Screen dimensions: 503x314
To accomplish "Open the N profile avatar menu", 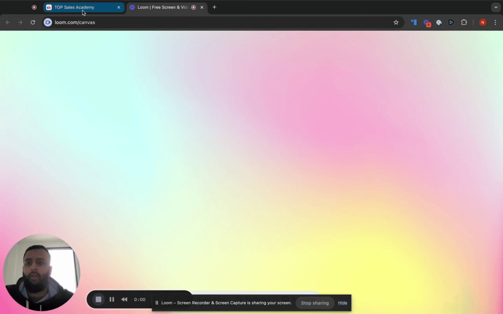I will tap(483, 22).
